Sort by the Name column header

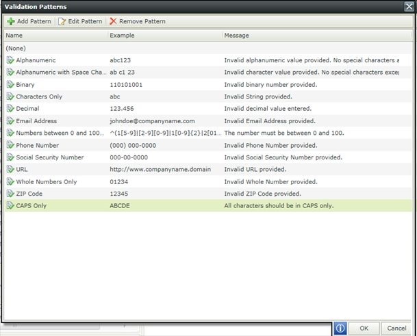(x=55, y=36)
